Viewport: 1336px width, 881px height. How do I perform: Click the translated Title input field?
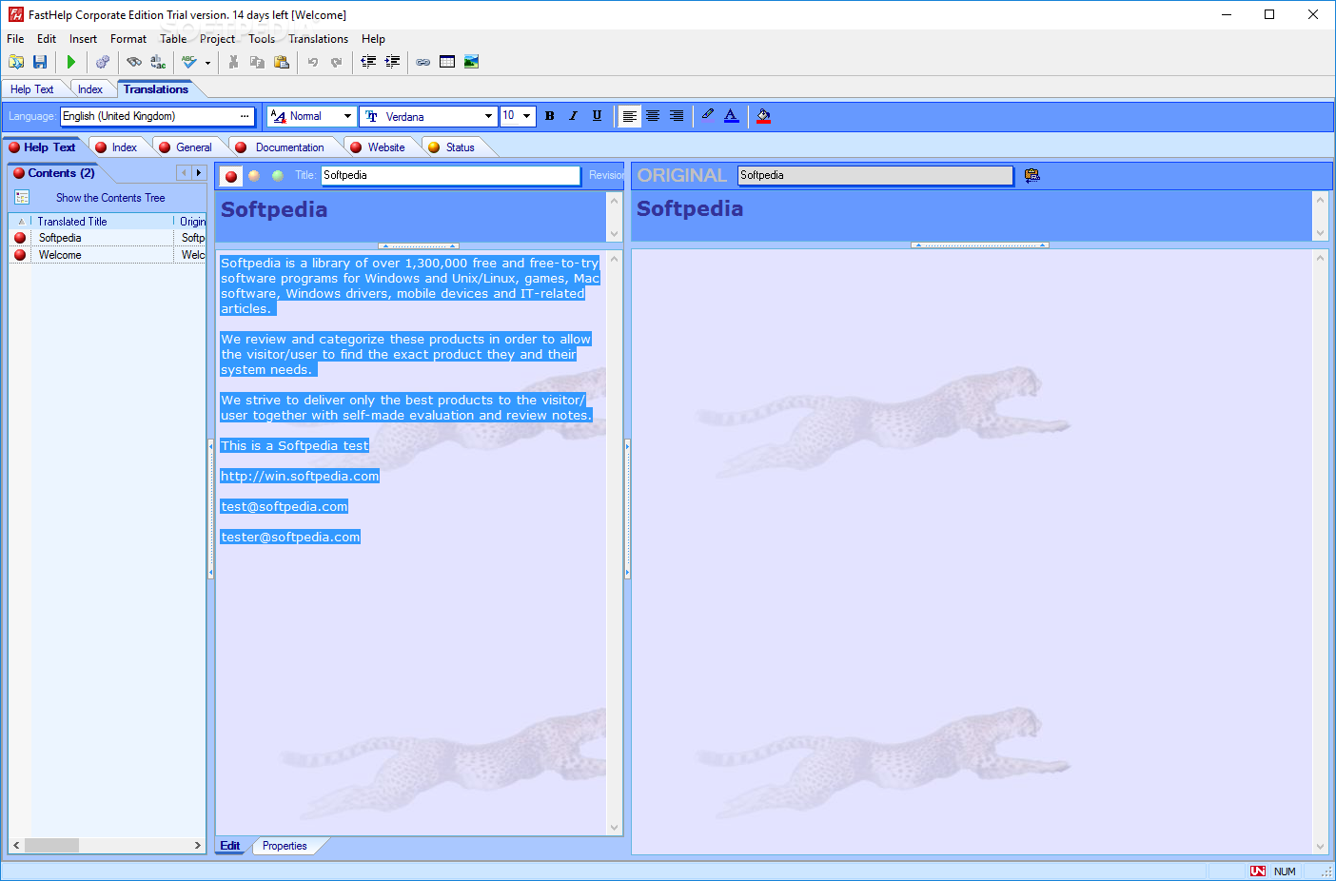[451, 175]
